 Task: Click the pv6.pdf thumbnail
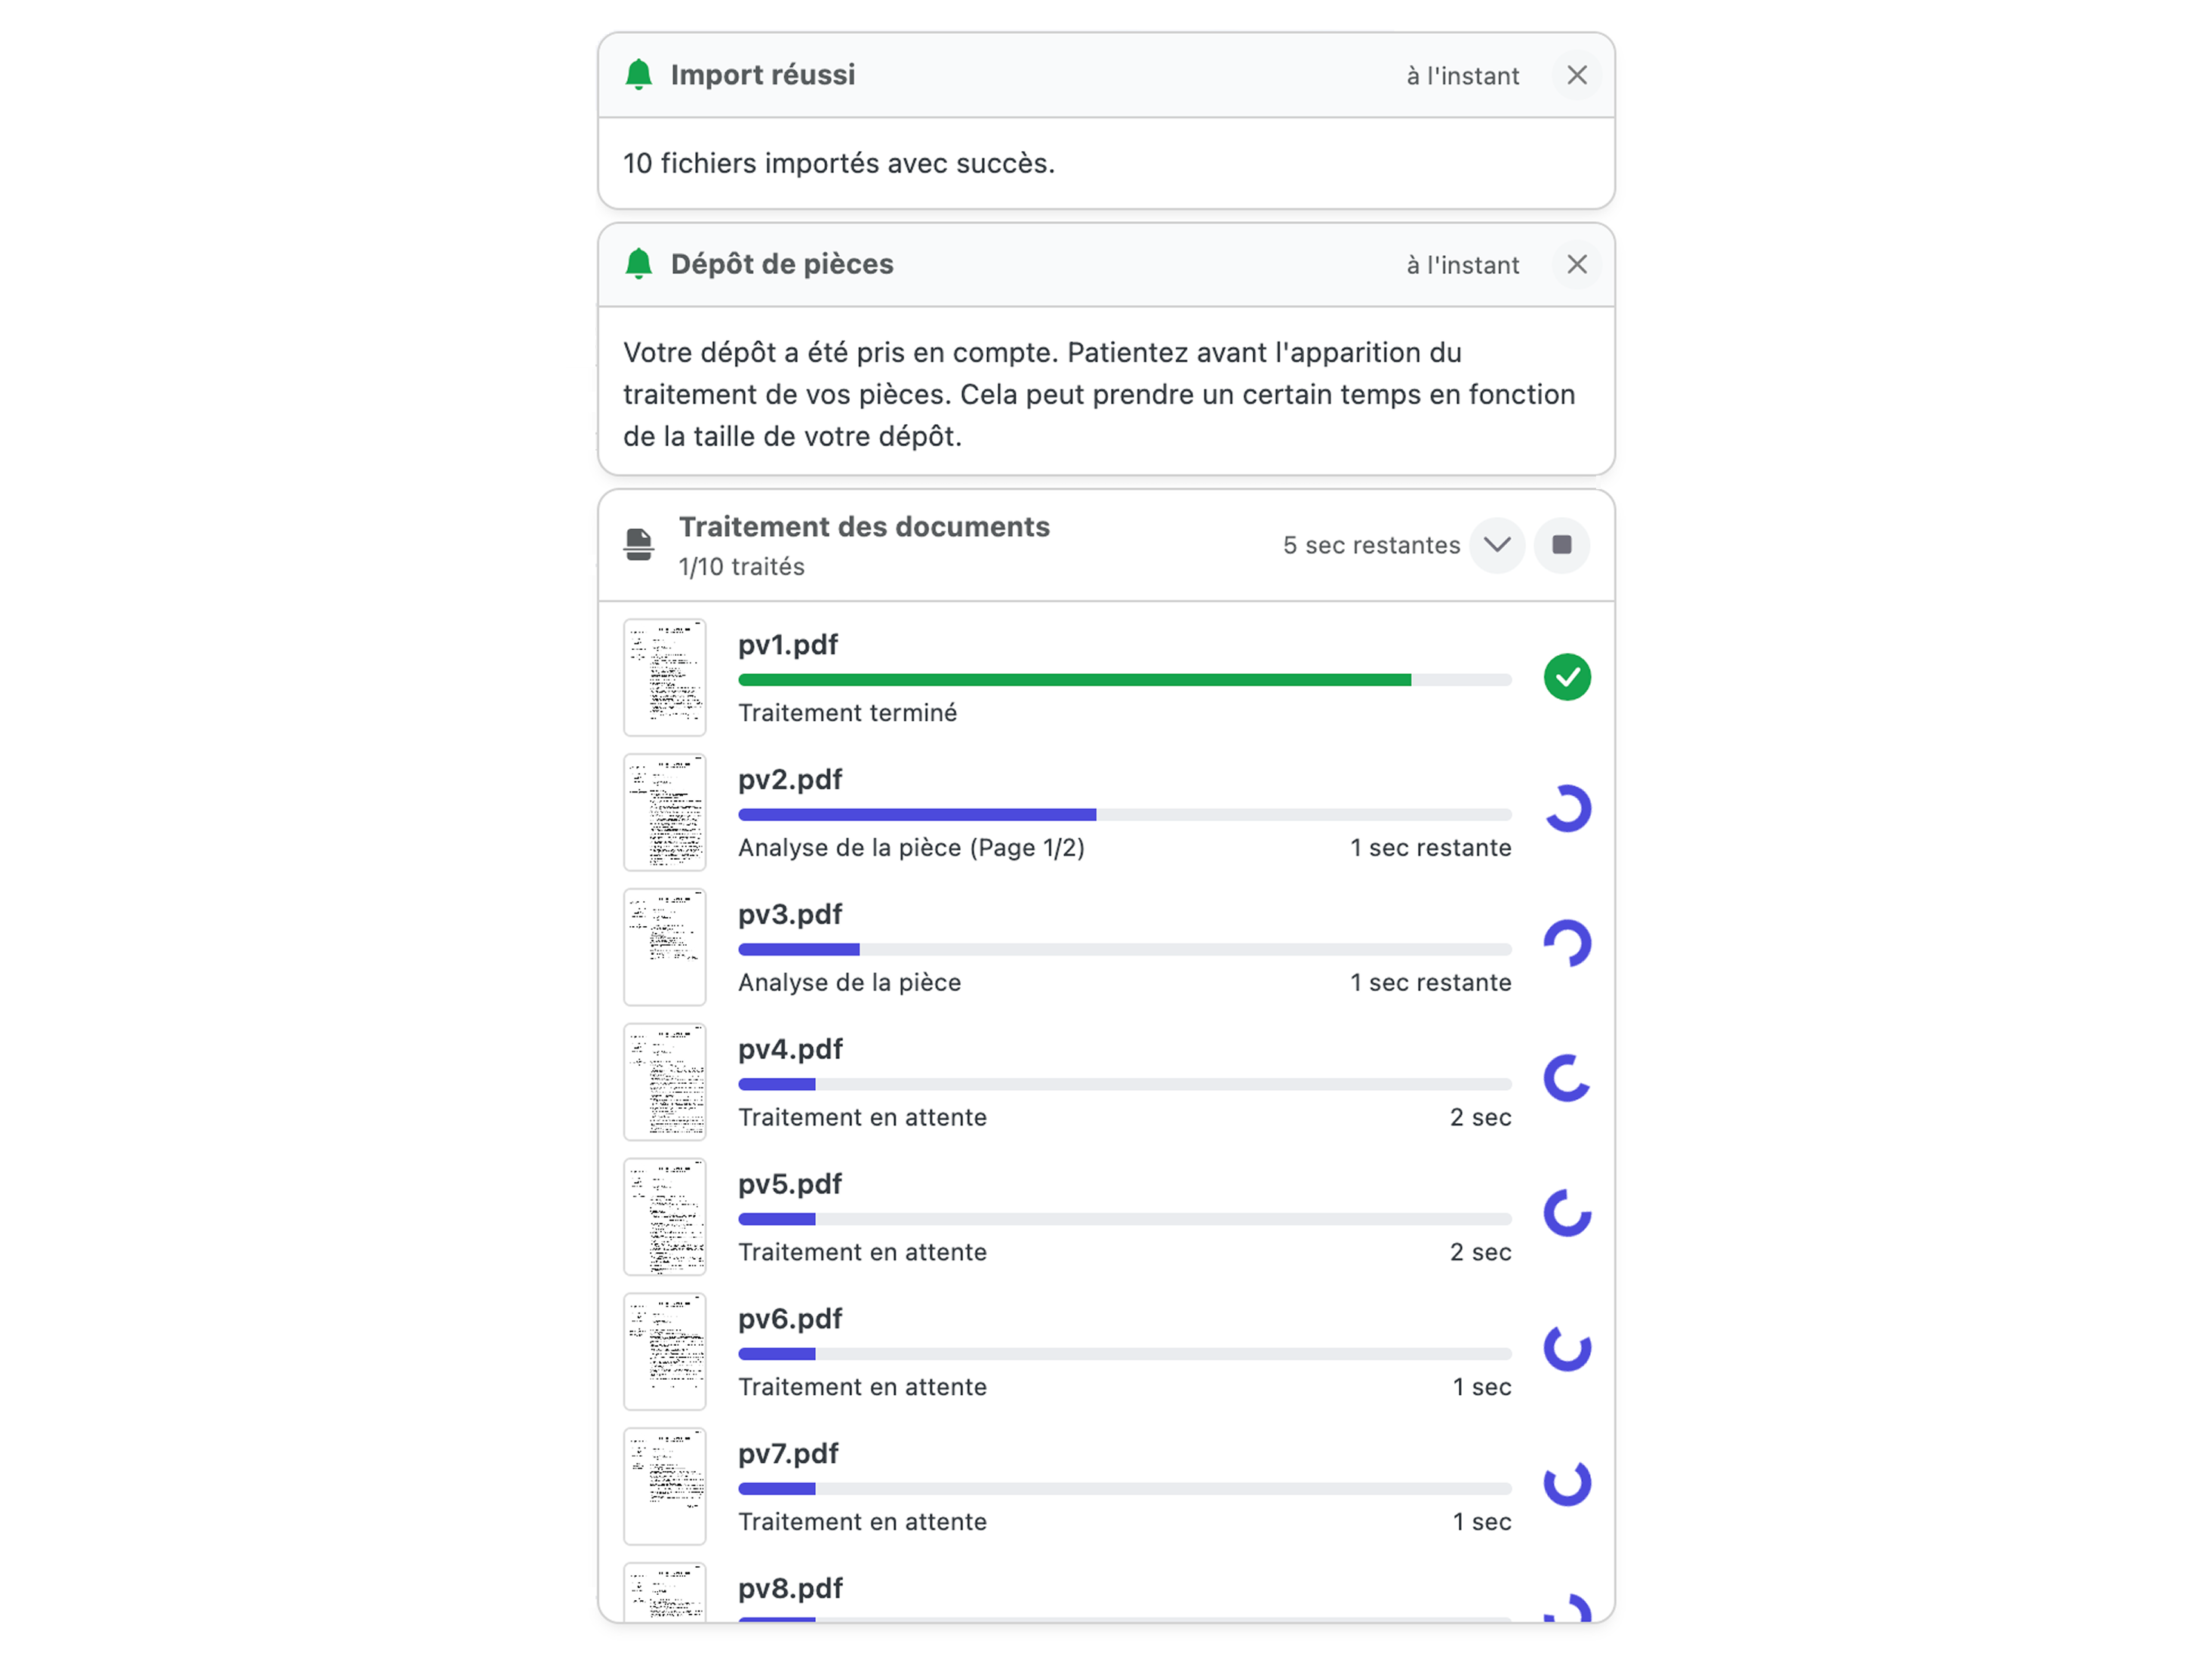click(x=664, y=1351)
